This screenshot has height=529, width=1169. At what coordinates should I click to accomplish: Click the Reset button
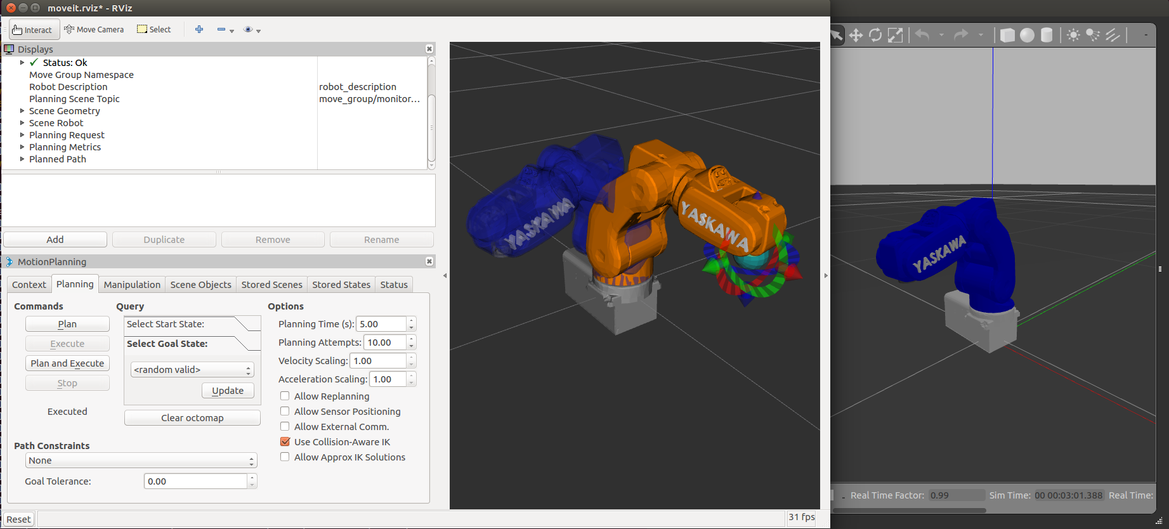coord(18,519)
